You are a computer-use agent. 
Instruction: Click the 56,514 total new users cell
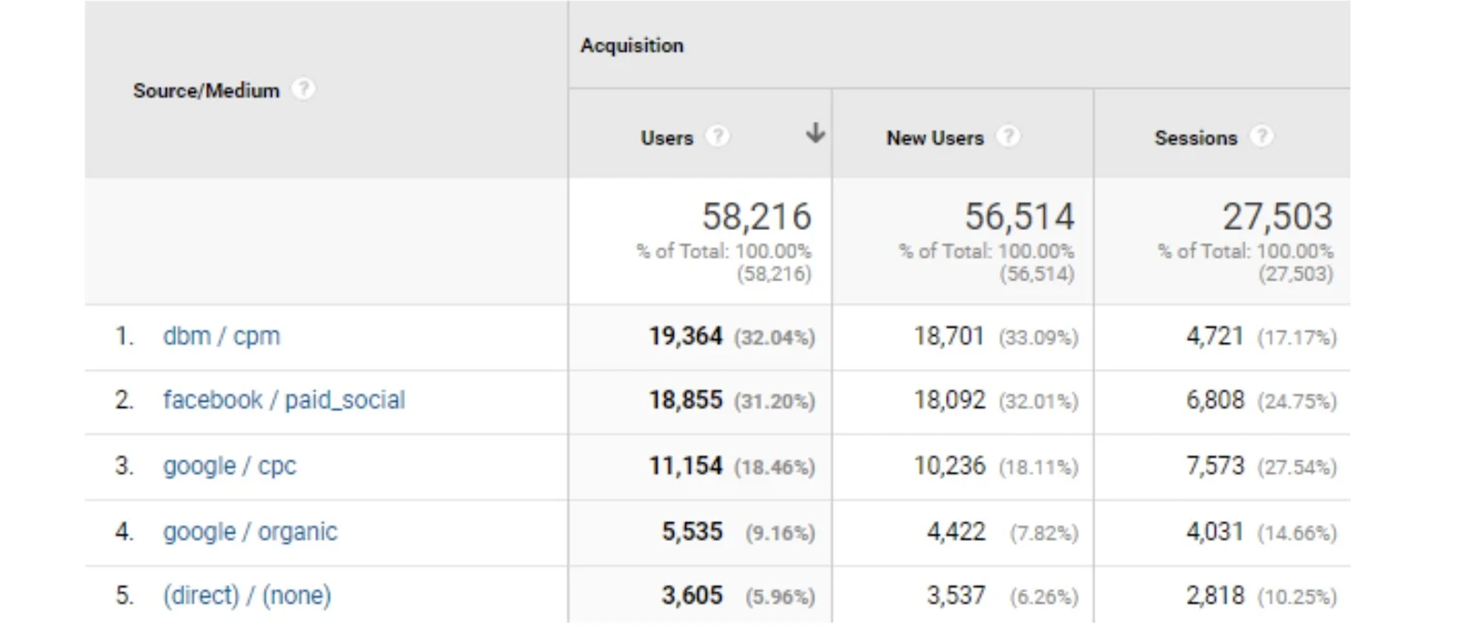1019,217
